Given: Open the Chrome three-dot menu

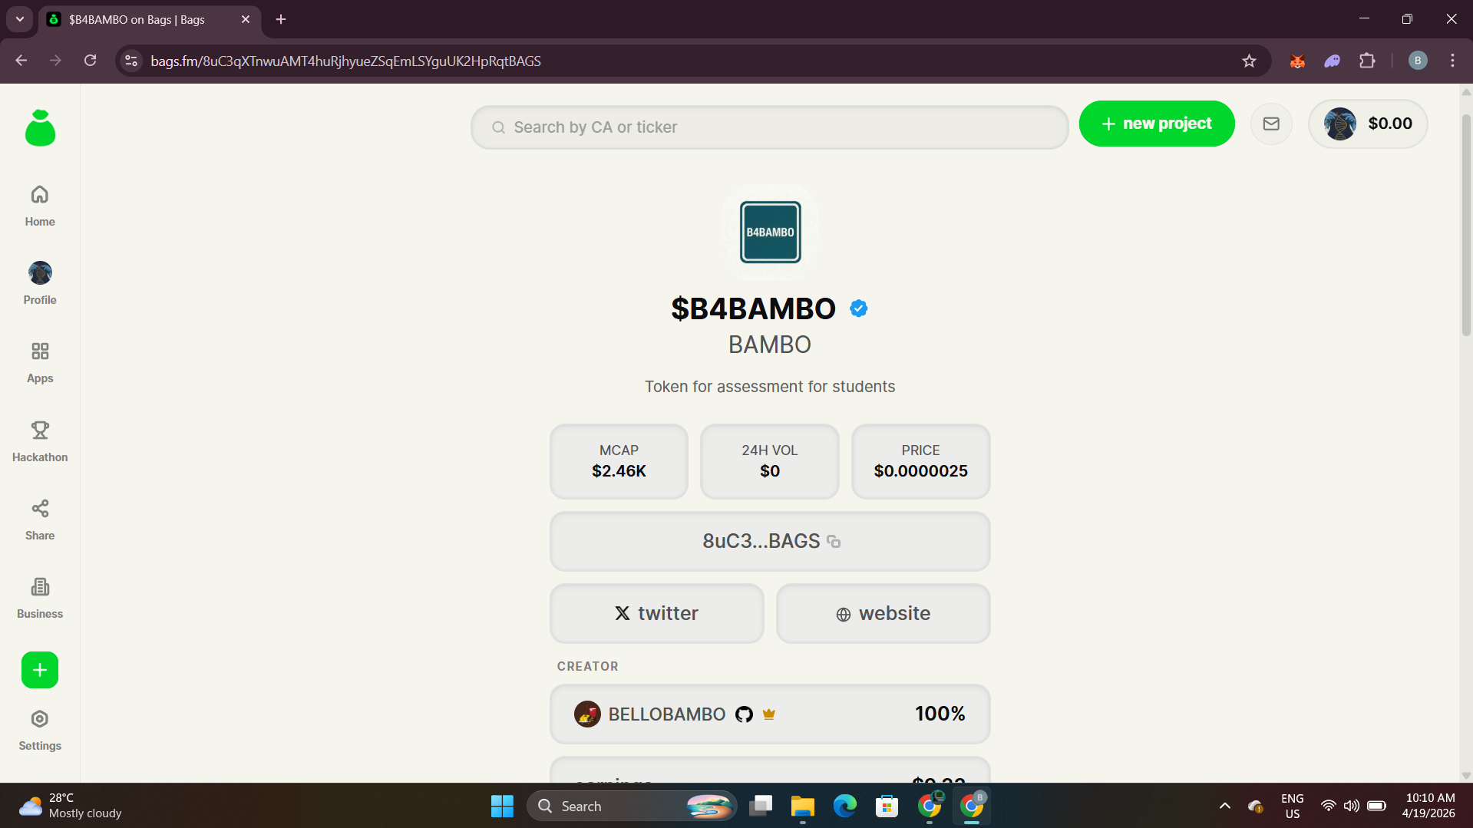Looking at the screenshot, I should (x=1452, y=61).
